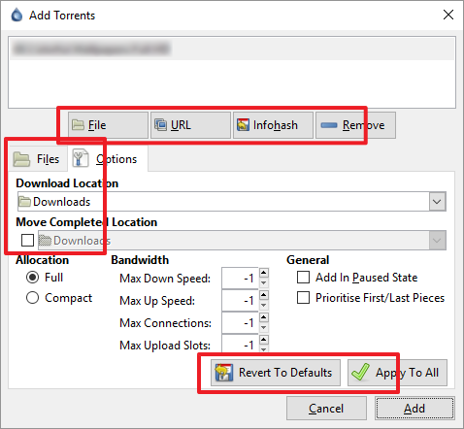Viewport: 464px width, 429px height.
Task: Select Compact allocation radio button
Action: coord(32,298)
